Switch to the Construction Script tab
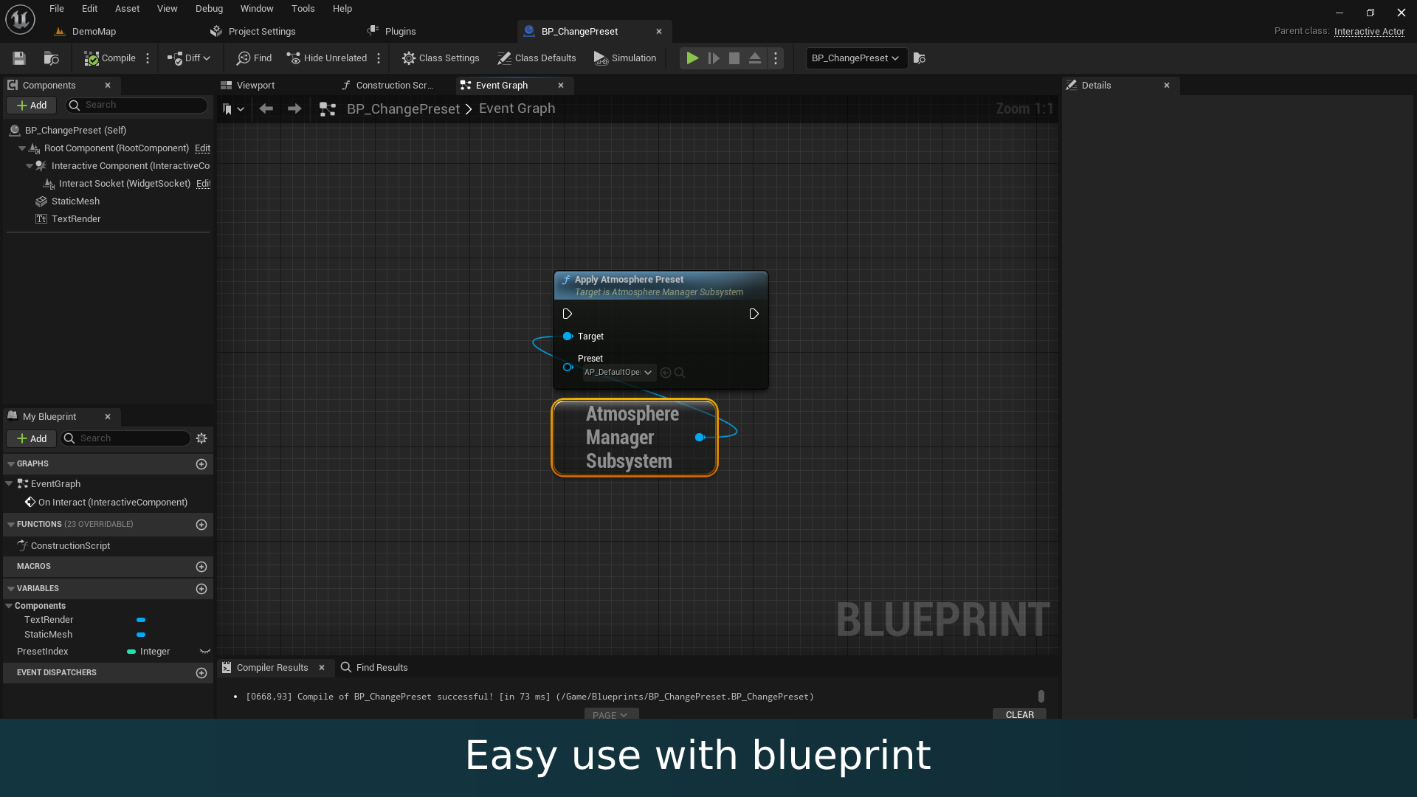The height and width of the screenshot is (797, 1417). pos(388,86)
